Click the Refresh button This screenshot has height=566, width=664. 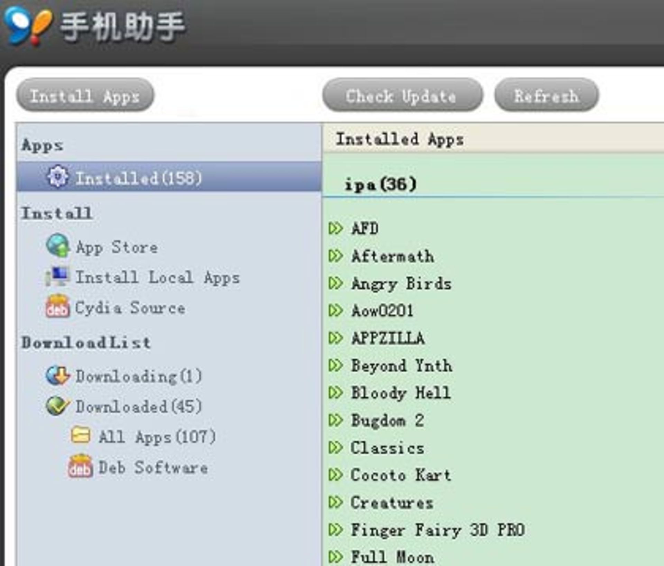pos(546,95)
